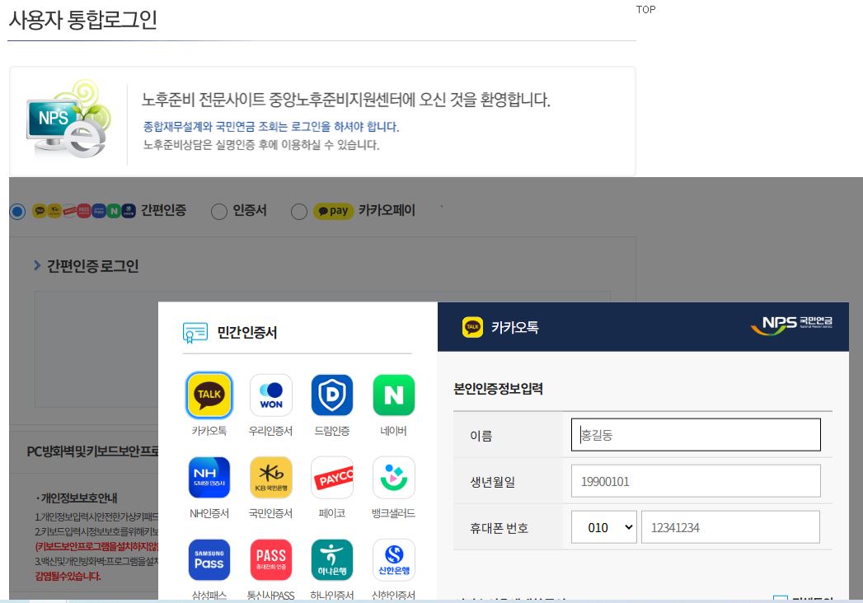Click the phone number input field 12341234
This screenshot has height=603, width=863.
click(x=730, y=527)
